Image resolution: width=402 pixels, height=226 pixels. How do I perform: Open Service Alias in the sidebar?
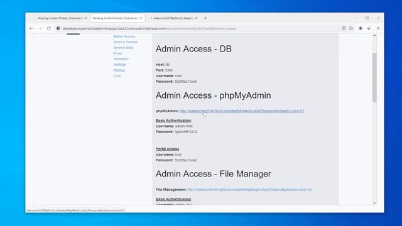point(123,48)
